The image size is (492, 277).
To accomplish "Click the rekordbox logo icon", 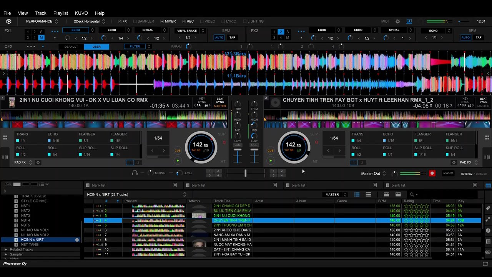I will point(9,21).
